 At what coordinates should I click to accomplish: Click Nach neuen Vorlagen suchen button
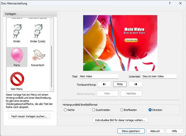tap(29, 116)
